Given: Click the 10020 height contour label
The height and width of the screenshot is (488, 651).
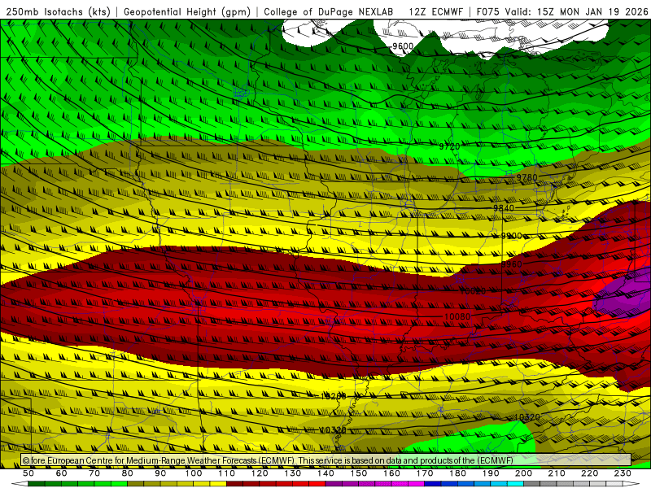Looking at the screenshot, I should [x=473, y=291].
